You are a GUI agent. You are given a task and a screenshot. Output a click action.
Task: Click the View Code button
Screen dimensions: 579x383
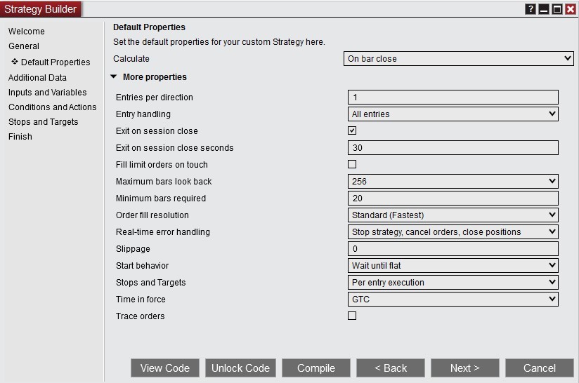(165, 368)
